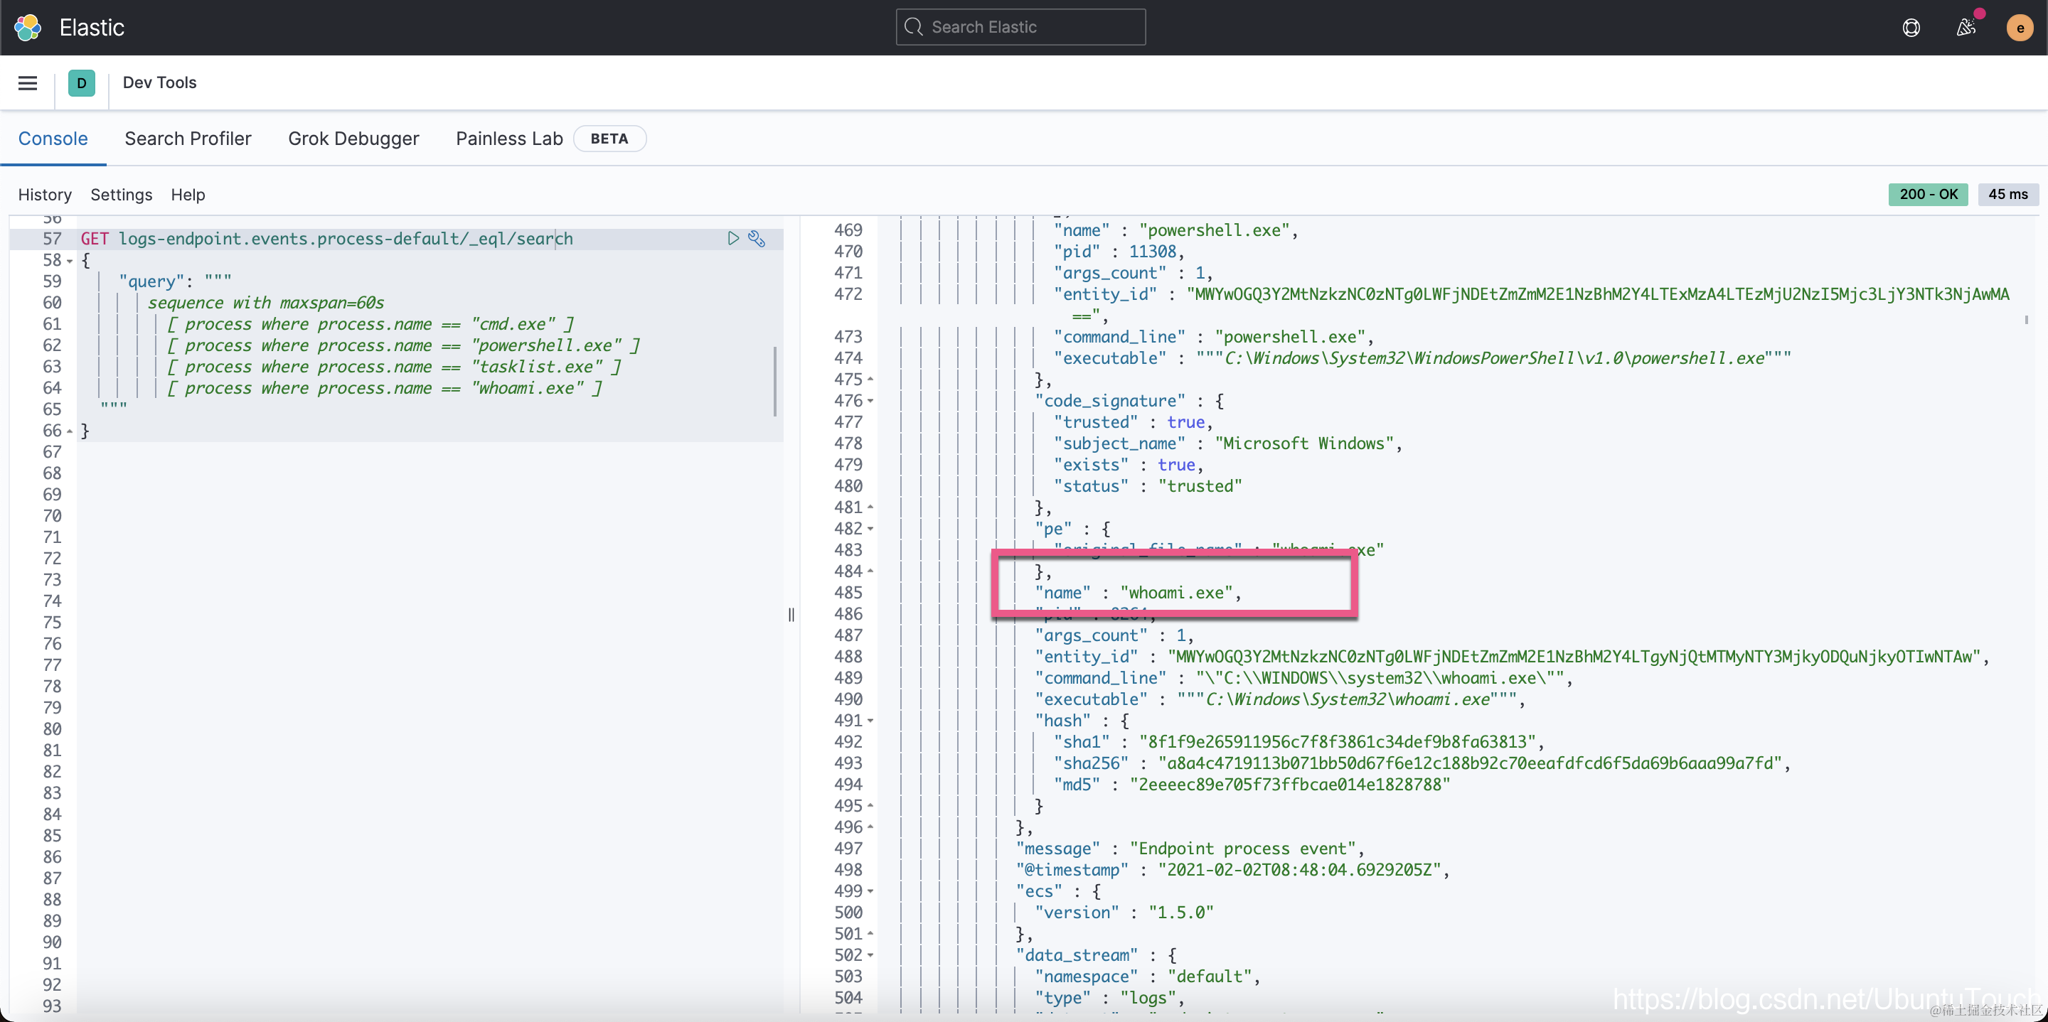The width and height of the screenshot is (2048, 1022).
Task: Click the "args_count" line 487
Action: pyautogui.click(x=1114, y=636)
